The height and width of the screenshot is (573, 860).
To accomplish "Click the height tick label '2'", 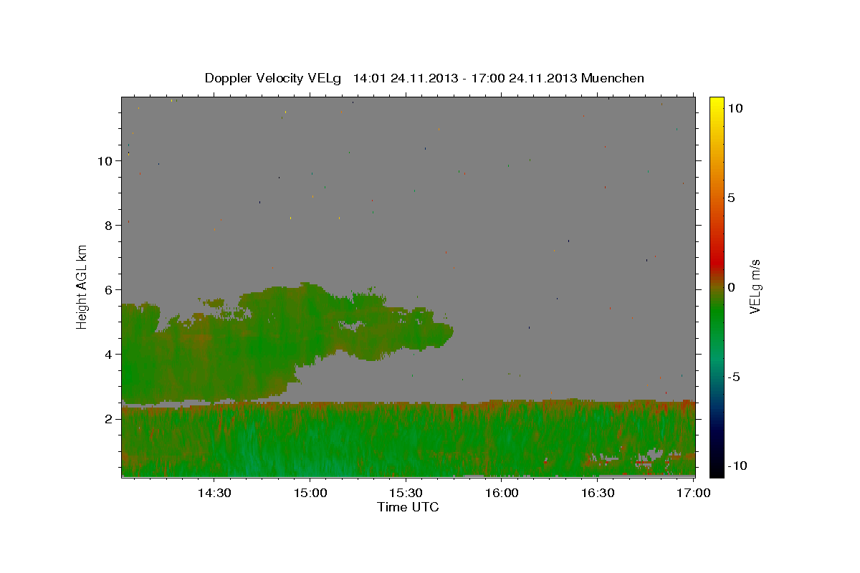I will (110, 419).
